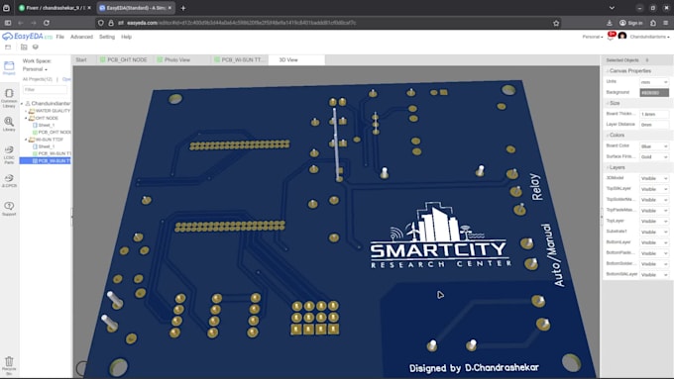Click the Board Thickness input field

pos(654,114)
